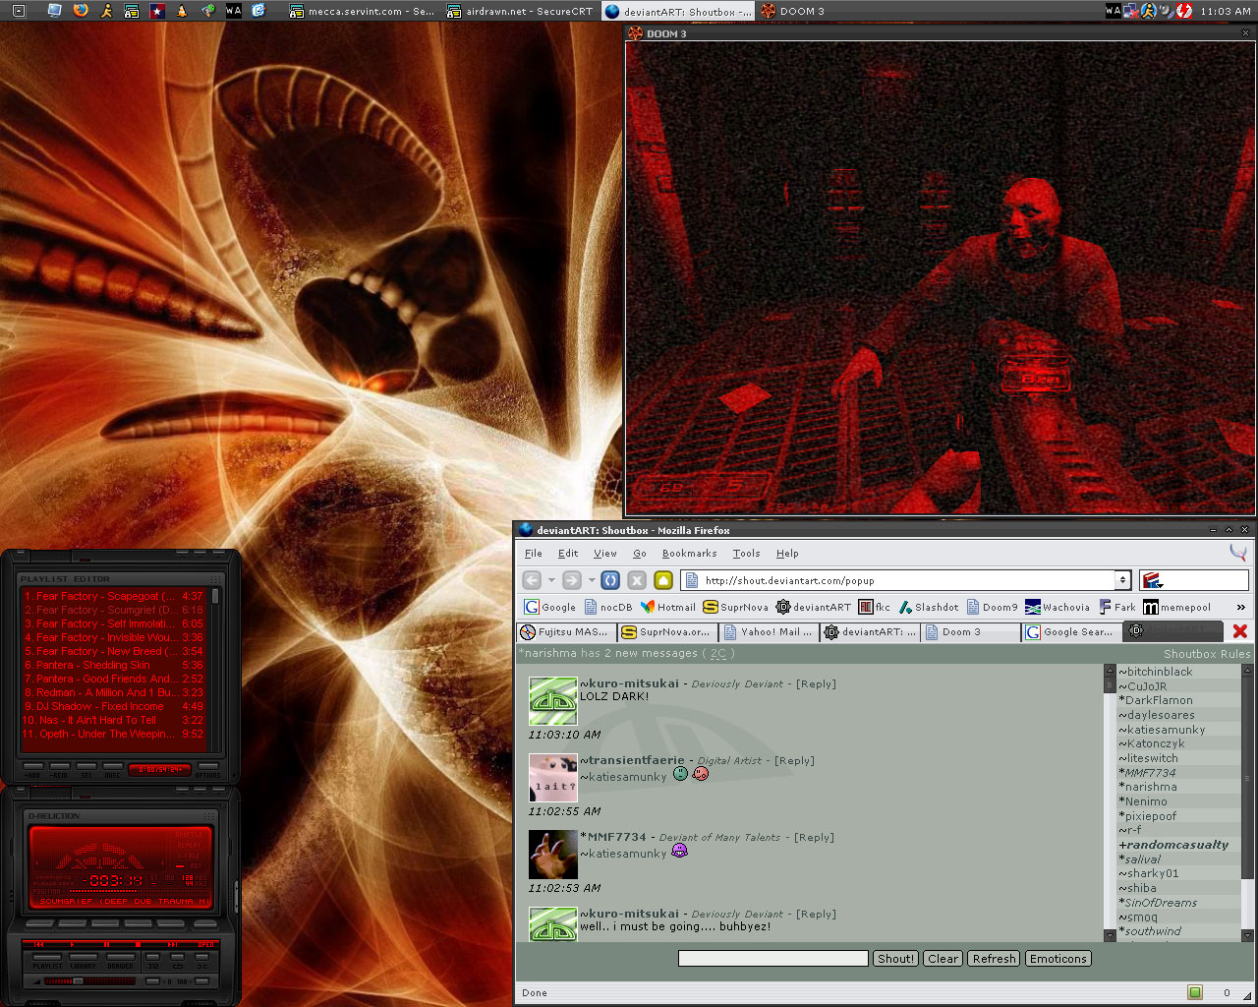Open memepool bookmark in the toolbar
The width and height of the screenshot is (1258, 1007).
[1177, 607]
